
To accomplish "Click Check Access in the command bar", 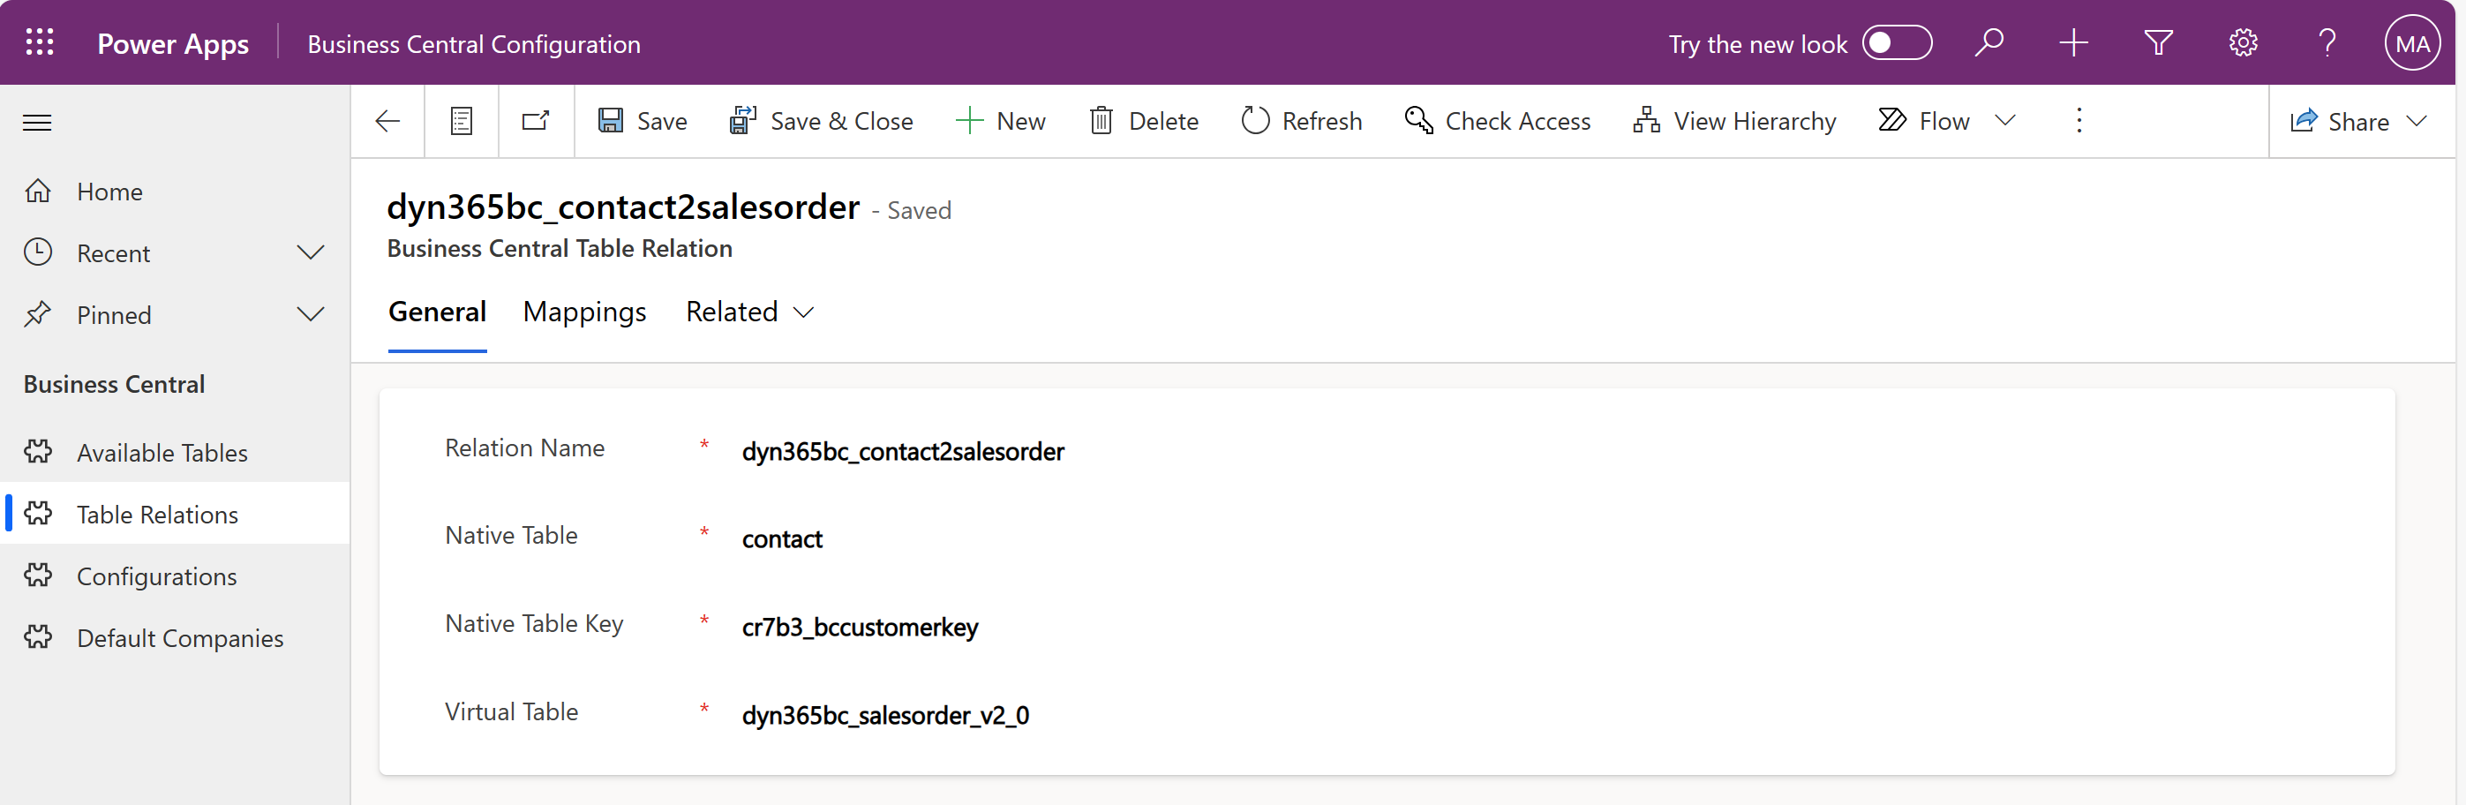I will (x=1497, y=121).
